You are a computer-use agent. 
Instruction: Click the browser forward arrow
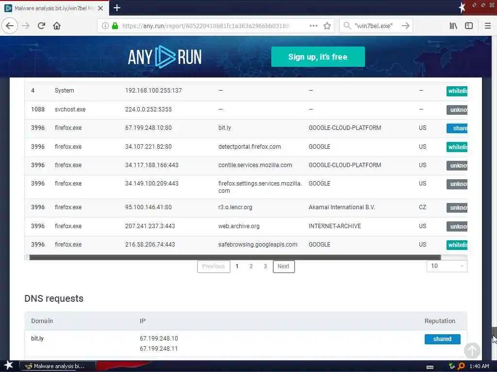coord(26,26)
